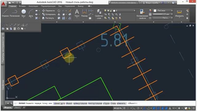Image resolution: width=197 pixels, height=111 pixels.
Task: Open the layer dropdown list
Action: [134, 11]
